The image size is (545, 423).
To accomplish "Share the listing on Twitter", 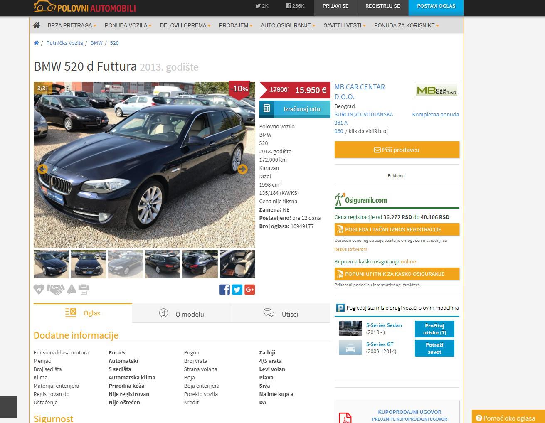I will (237, 290).
